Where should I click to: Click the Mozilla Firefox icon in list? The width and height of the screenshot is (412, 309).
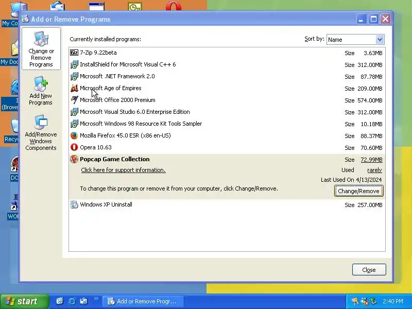[74, 135]
